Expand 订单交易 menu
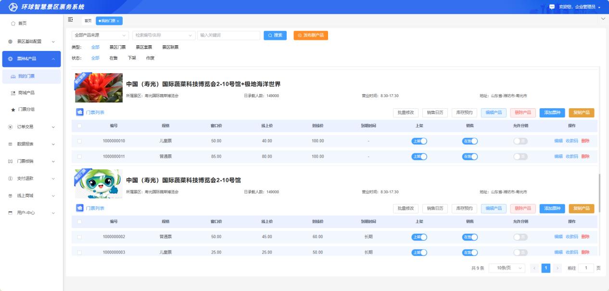 click(32, 127)
